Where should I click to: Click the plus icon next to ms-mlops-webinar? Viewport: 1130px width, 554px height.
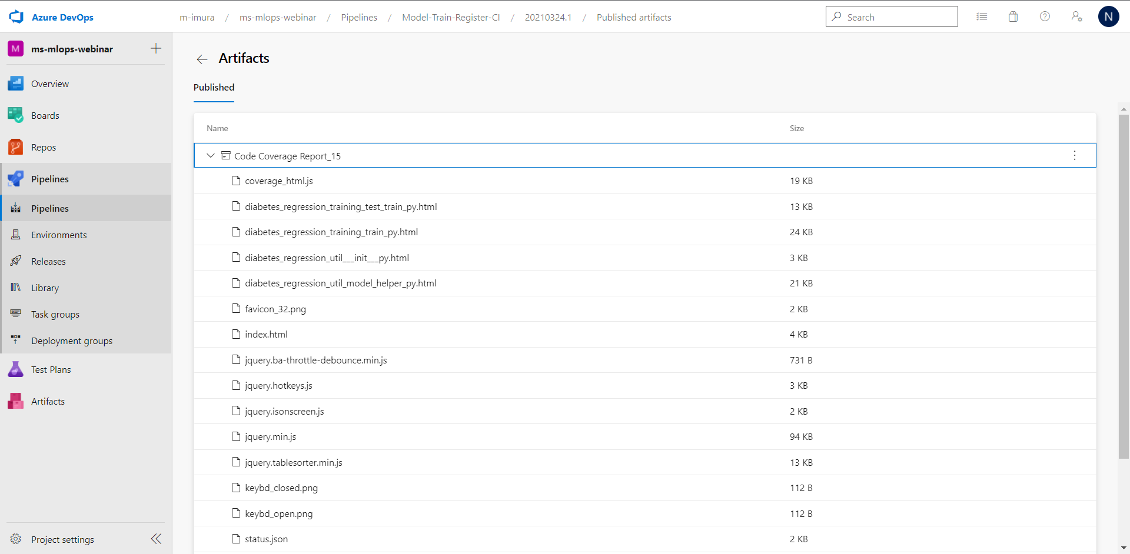156,49
